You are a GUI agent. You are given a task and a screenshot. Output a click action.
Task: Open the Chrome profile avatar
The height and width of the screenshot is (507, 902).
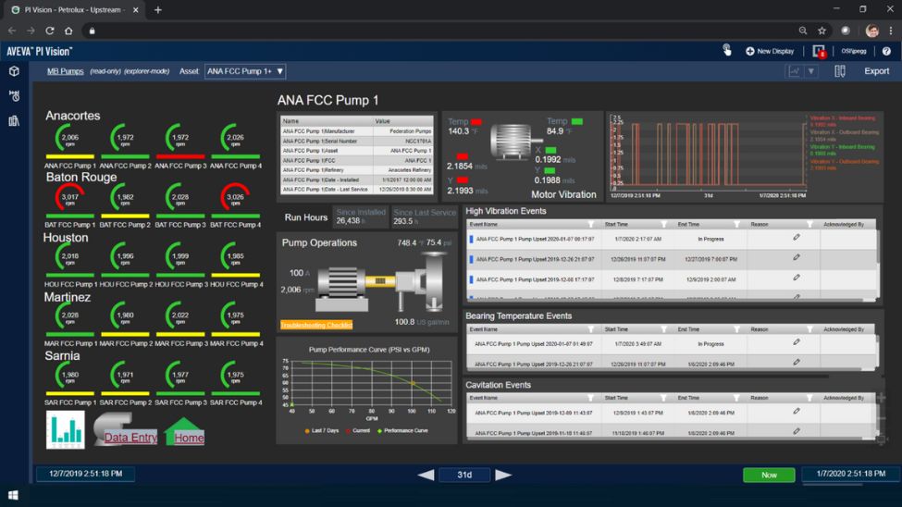tap(872, 31)
